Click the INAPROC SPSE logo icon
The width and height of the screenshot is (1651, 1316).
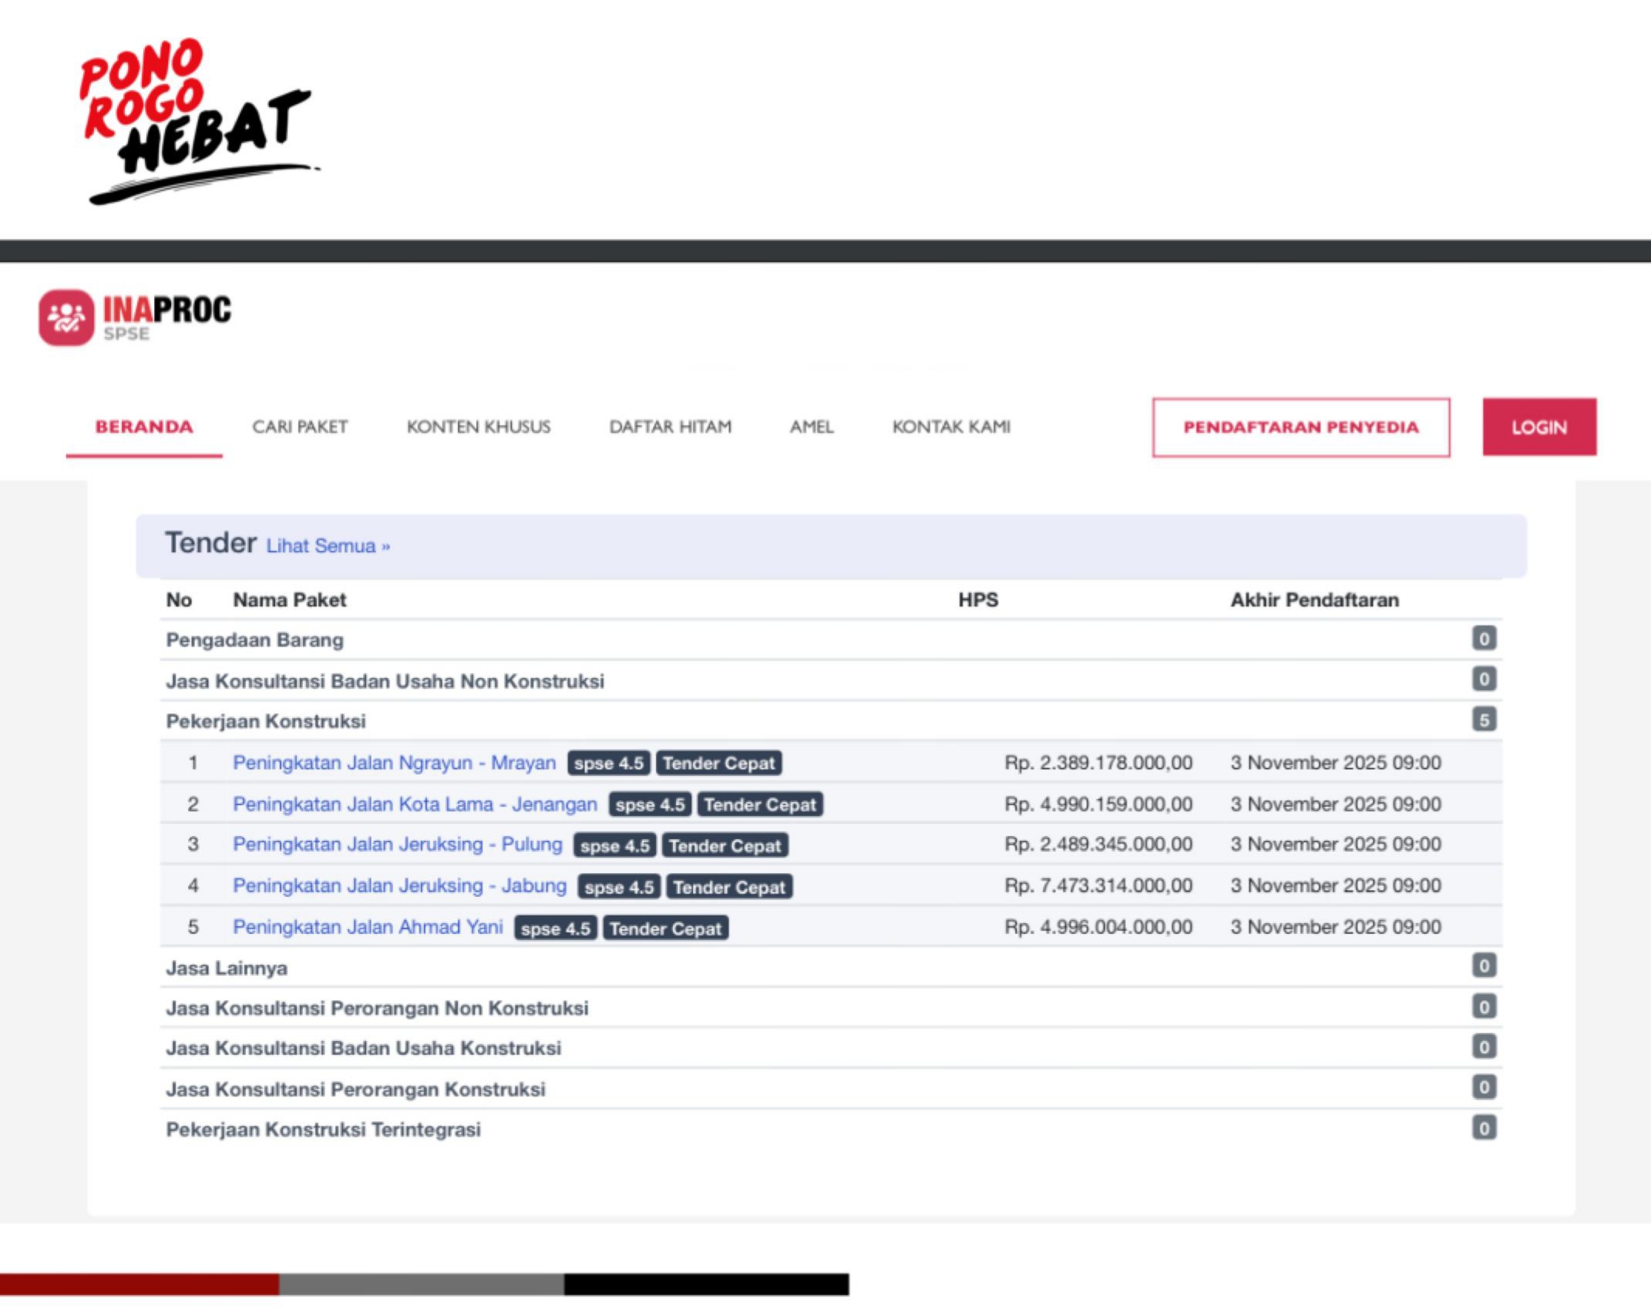(66, 317)
